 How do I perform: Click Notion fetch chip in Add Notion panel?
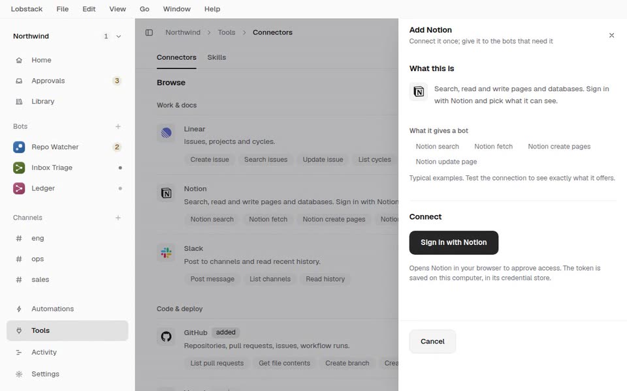494,147
